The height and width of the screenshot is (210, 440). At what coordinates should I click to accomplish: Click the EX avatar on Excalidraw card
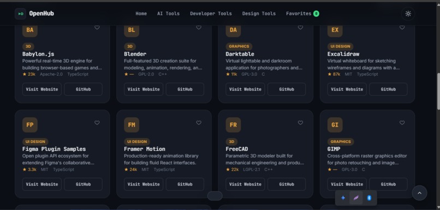tap(335, 31)
